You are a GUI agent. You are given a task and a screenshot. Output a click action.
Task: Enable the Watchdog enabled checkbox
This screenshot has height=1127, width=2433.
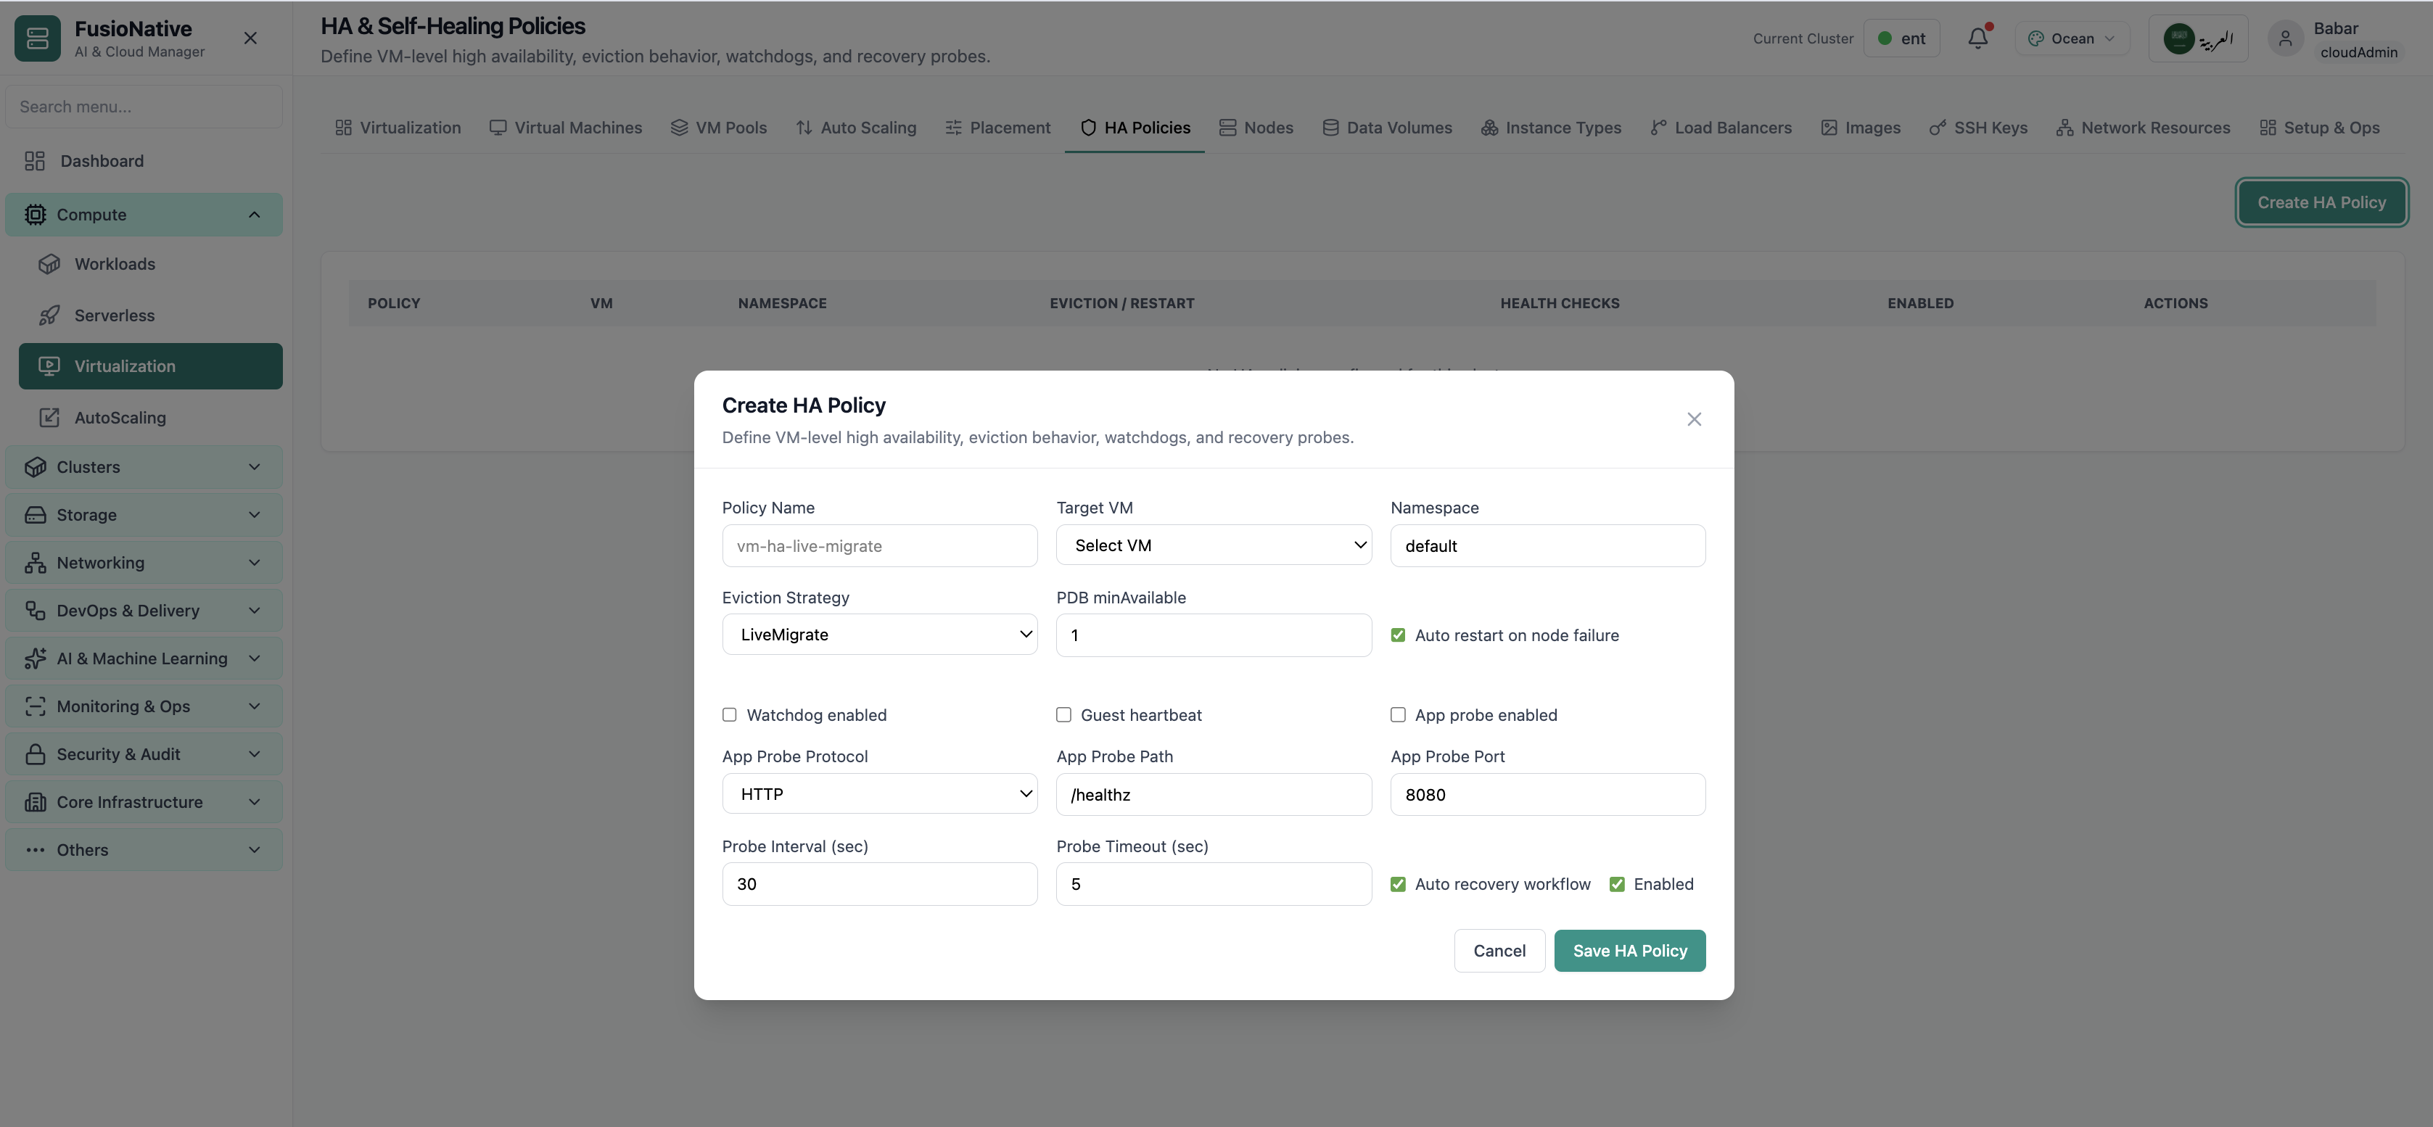(729, 714)
